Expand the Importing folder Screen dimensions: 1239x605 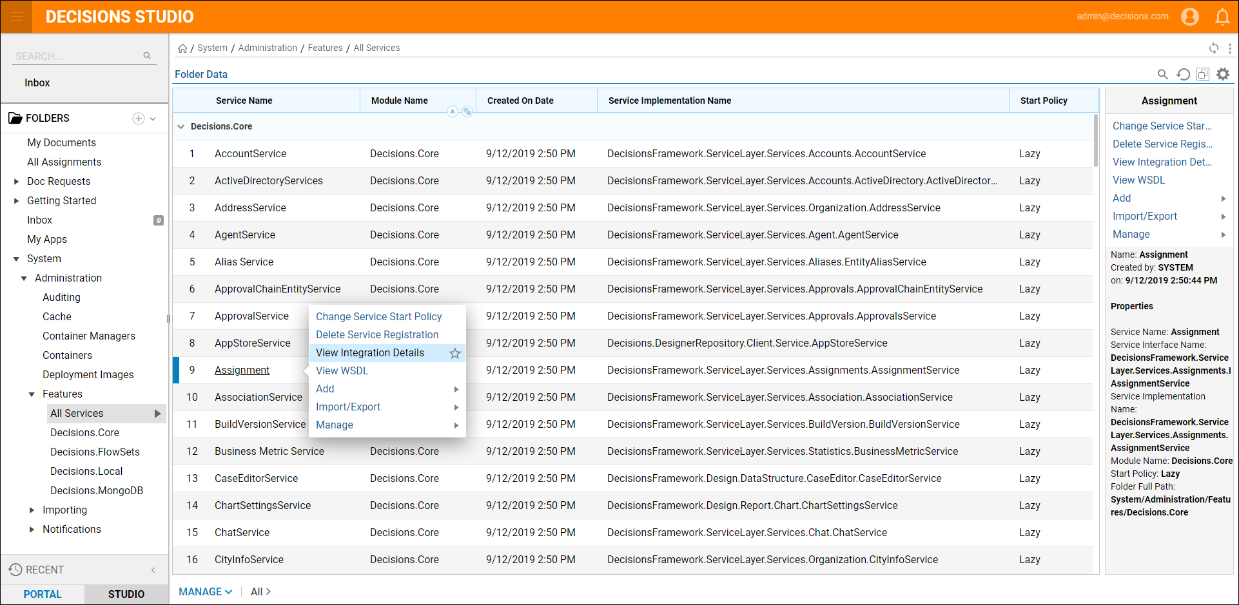32,510
